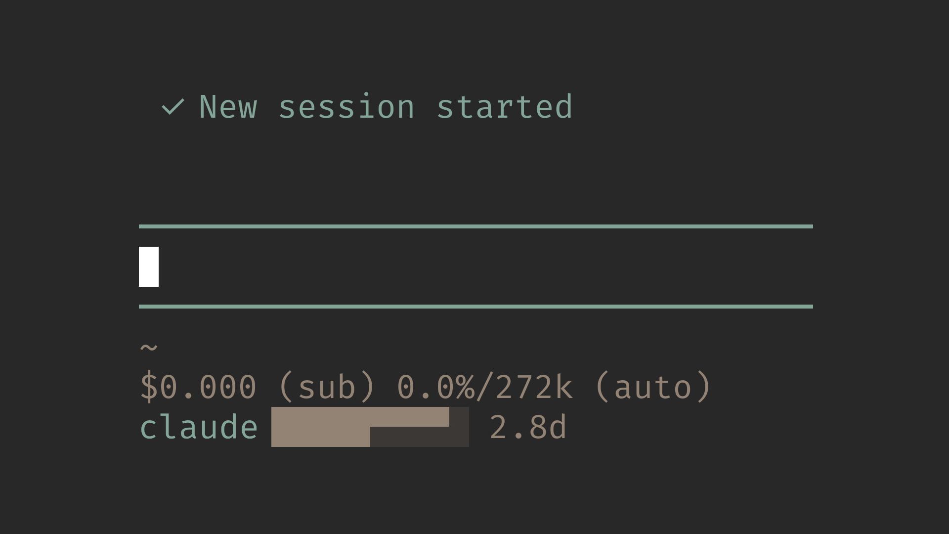Click the checkmark icon before New session
The height and width of the screenshot is (534, 949).
pos(173,107)
